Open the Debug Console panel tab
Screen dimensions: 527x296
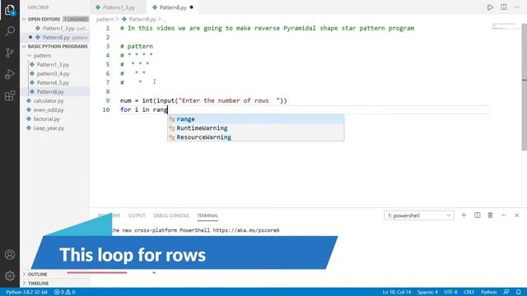[x=171, y=215]
